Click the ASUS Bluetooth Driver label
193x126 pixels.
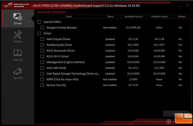pos(60,50)
